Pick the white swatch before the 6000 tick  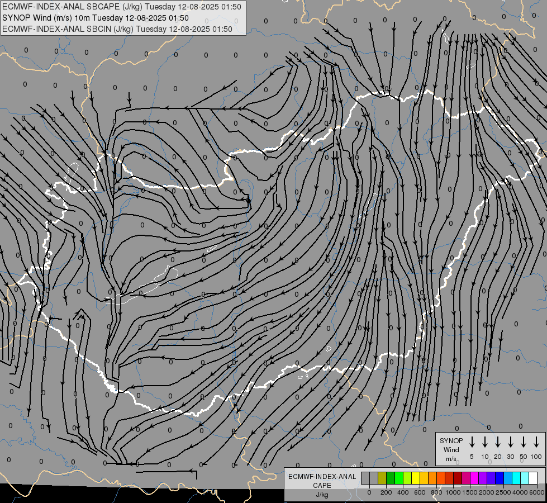pyautogui.click(x=532, y=478)
